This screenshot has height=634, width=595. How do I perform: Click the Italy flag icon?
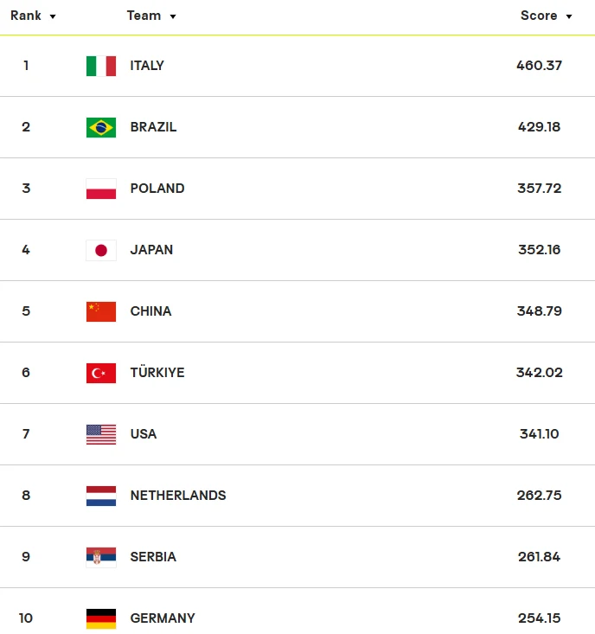click(101, 66)
